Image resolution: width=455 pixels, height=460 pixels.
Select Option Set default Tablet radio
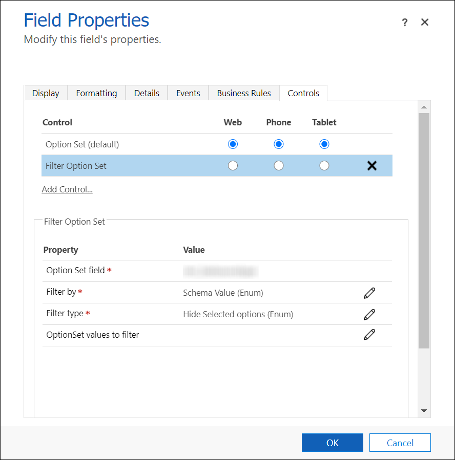coord(324,144)
